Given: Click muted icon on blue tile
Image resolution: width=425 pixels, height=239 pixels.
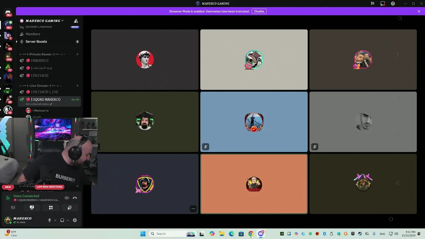Looking at the screenshot, I should [x=206, y=146].
